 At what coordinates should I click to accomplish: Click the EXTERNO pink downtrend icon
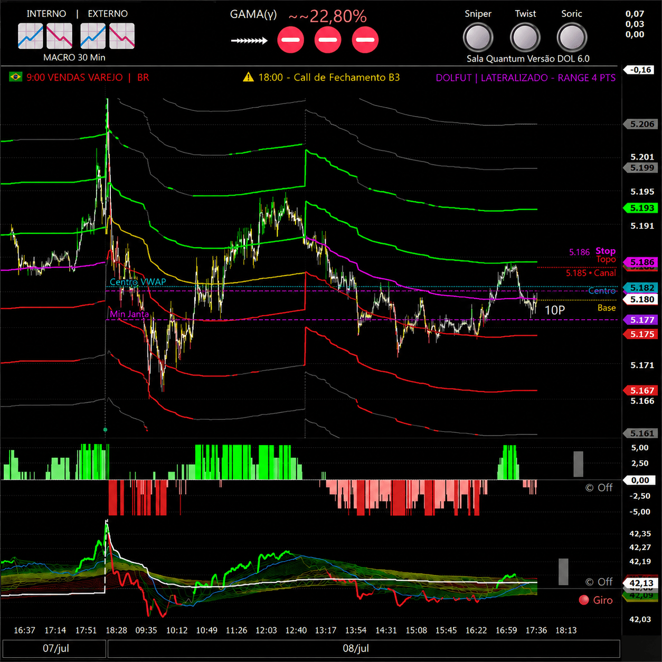pos(122,36)
